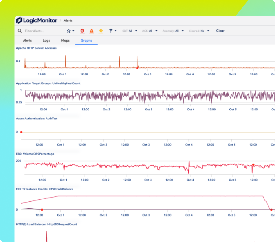Viewport: 275px width, 242px height.
Task: Open the ACK: All dropdown
Action: pos(150,31)
